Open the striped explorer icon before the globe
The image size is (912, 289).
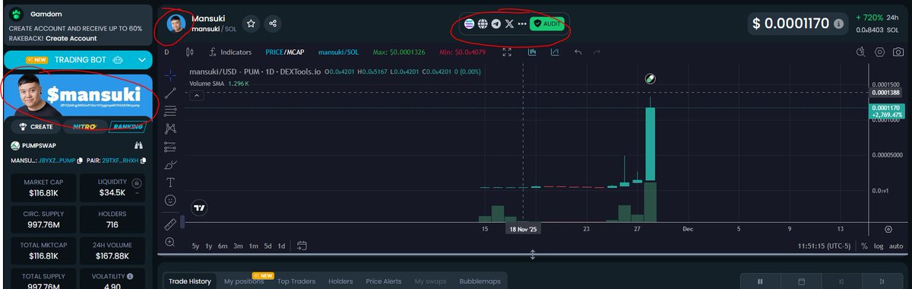[x=469, y=24]
